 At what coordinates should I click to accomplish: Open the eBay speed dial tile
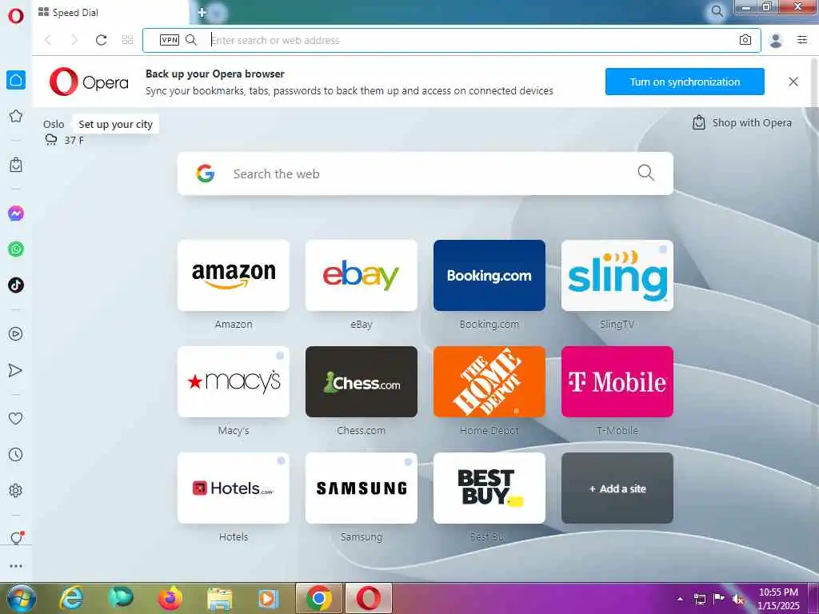click(x=362, y=275)
